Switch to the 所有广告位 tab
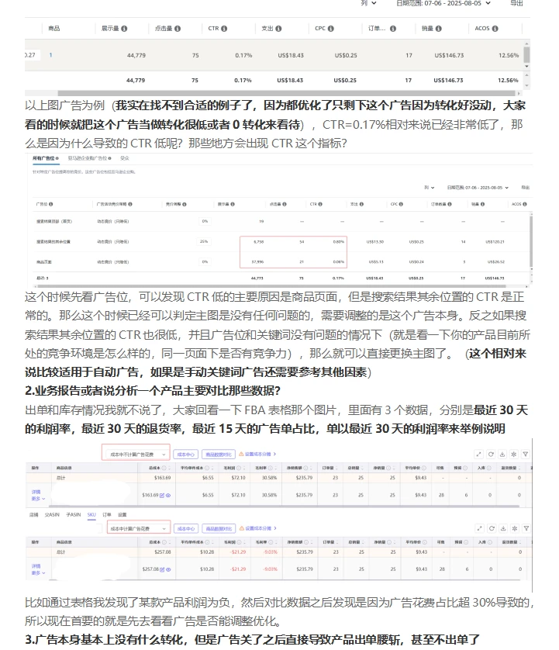The image size is (559, 650). (46, 158)
